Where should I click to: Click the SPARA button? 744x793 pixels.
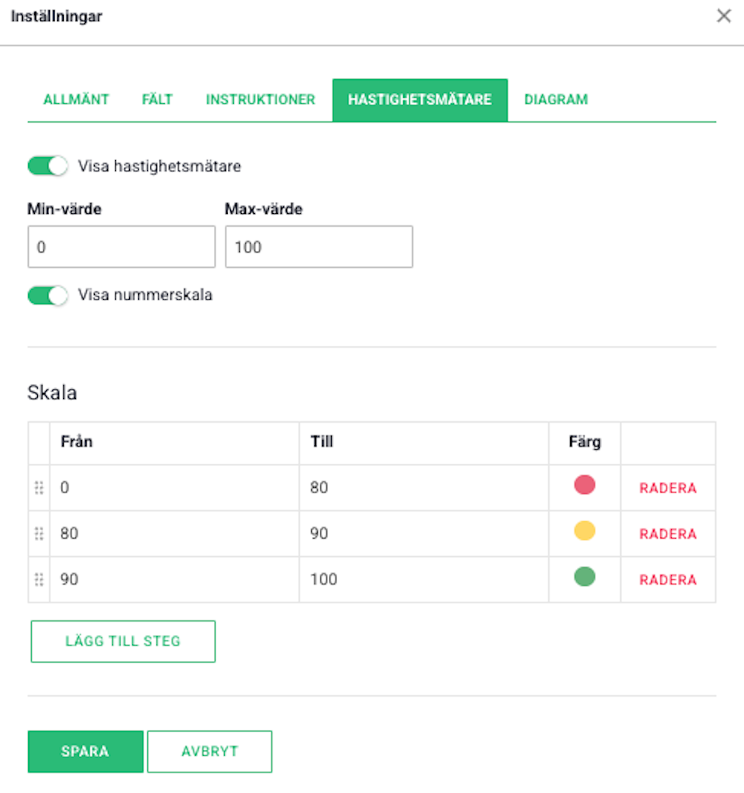point(86,751)
